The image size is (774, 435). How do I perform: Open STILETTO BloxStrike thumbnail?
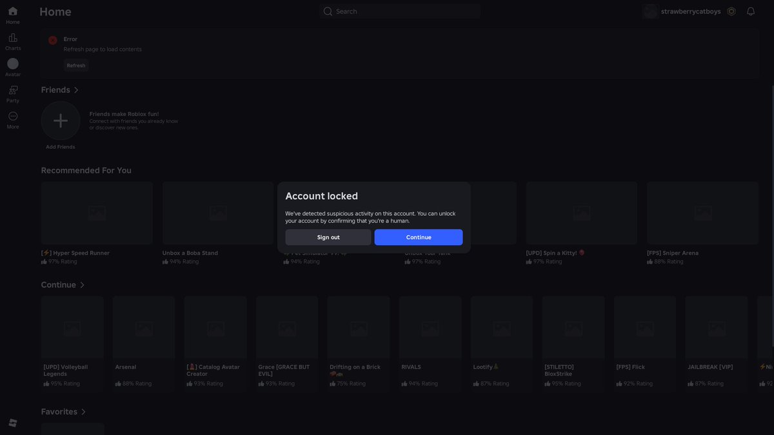[x=573, y=327]
